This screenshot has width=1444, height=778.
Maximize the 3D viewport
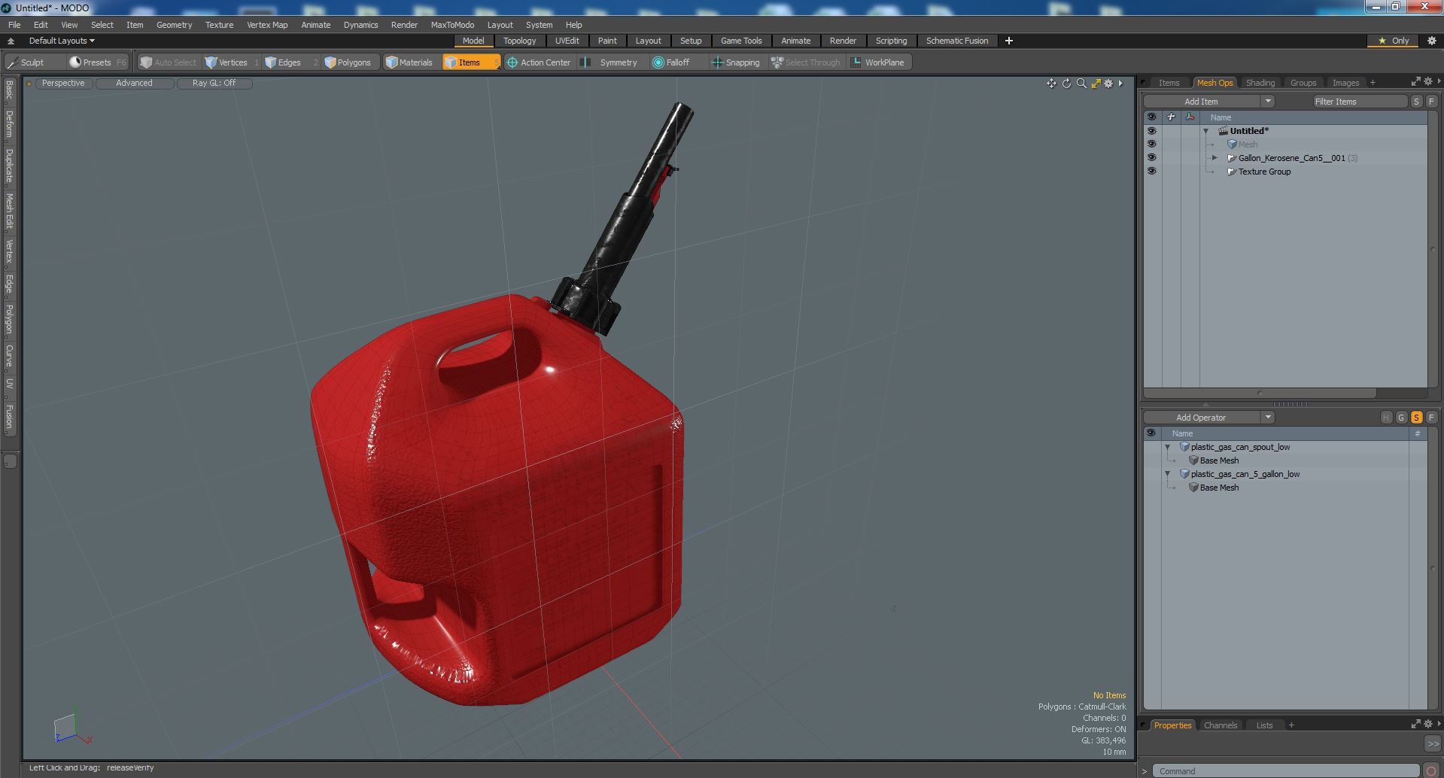click(x=1096, y=84)
